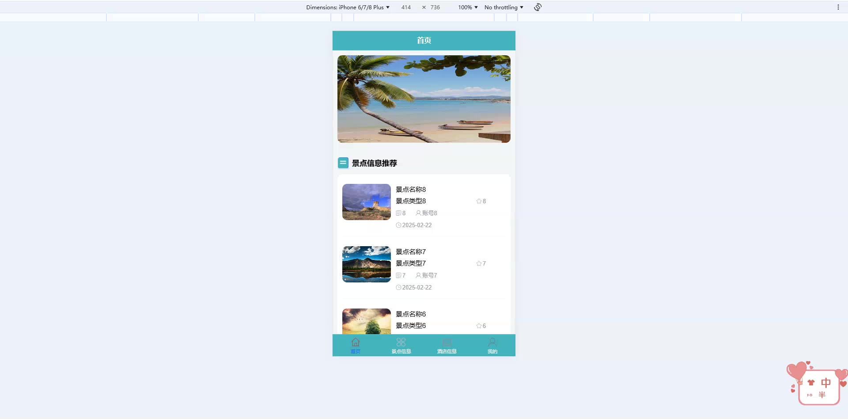This screenshot has width=848, height=419.
Task: Click the 账号8 text
Action: coord(430,213)
